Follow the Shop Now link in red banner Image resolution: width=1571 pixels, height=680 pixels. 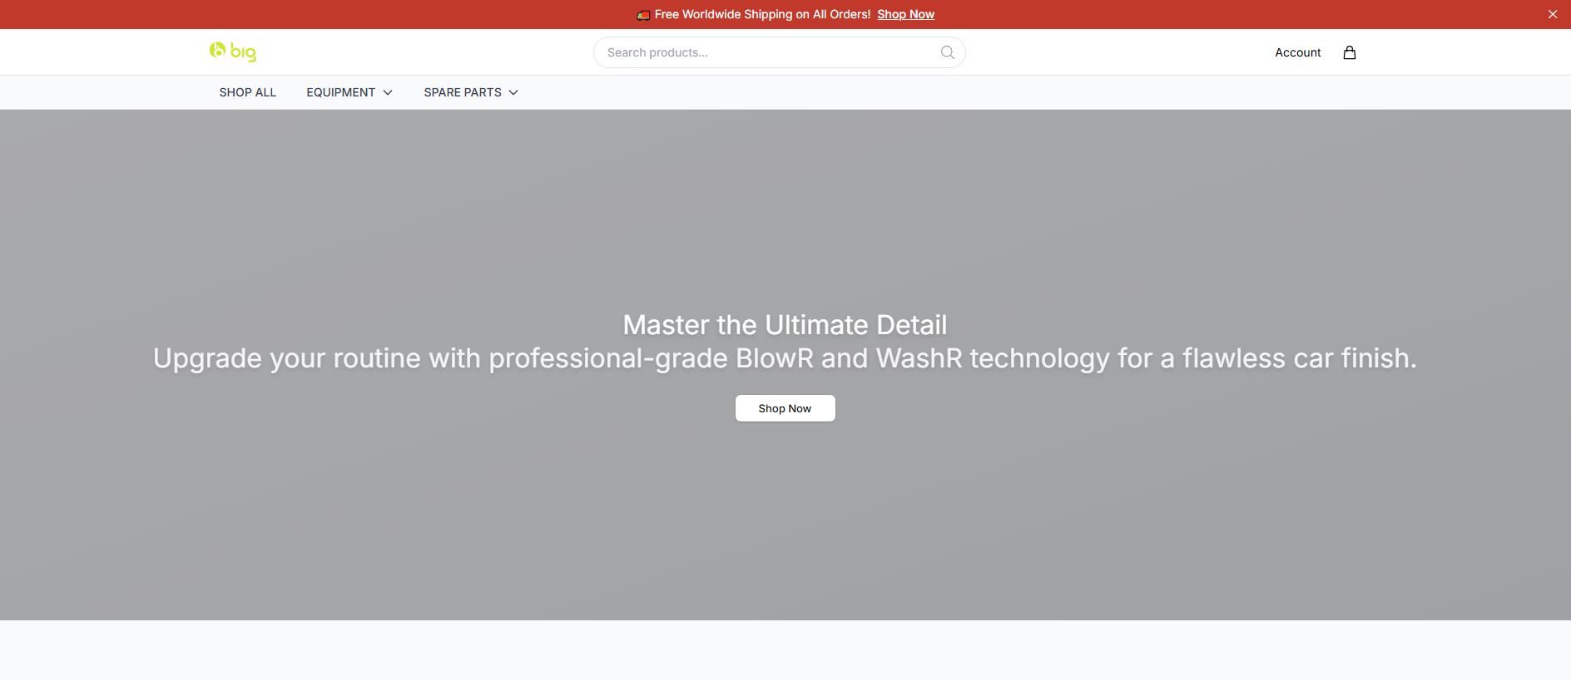click(x=905, y=14)
